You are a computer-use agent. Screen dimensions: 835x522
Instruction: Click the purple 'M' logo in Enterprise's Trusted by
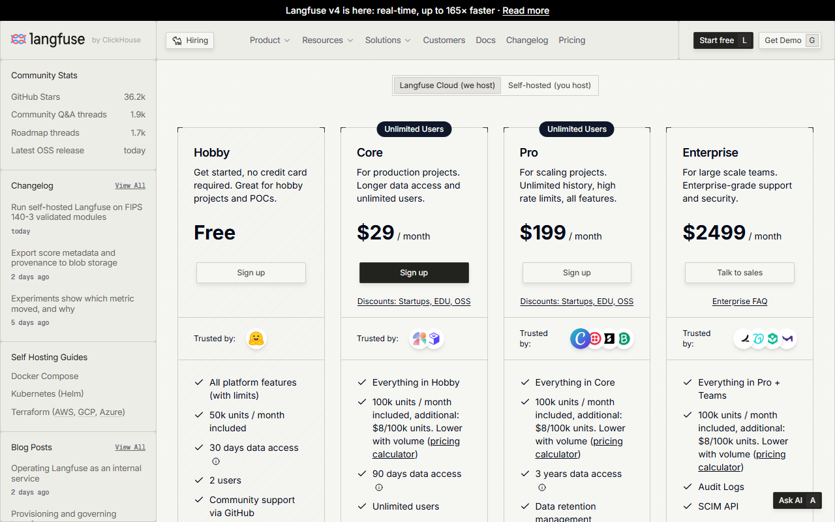[x=787, y=339]
